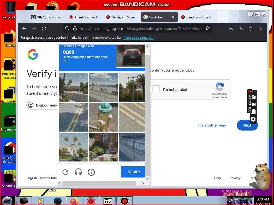Open the bigboimeme account chip
Viewport: 274px width, 205px height.
point(42,105)
